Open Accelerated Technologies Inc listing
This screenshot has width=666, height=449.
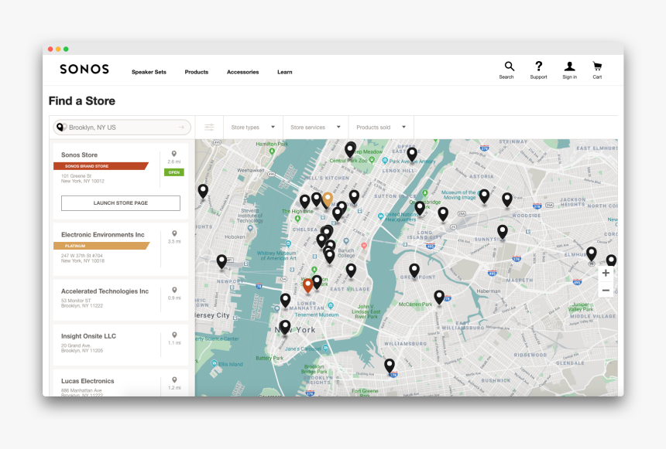105,291
